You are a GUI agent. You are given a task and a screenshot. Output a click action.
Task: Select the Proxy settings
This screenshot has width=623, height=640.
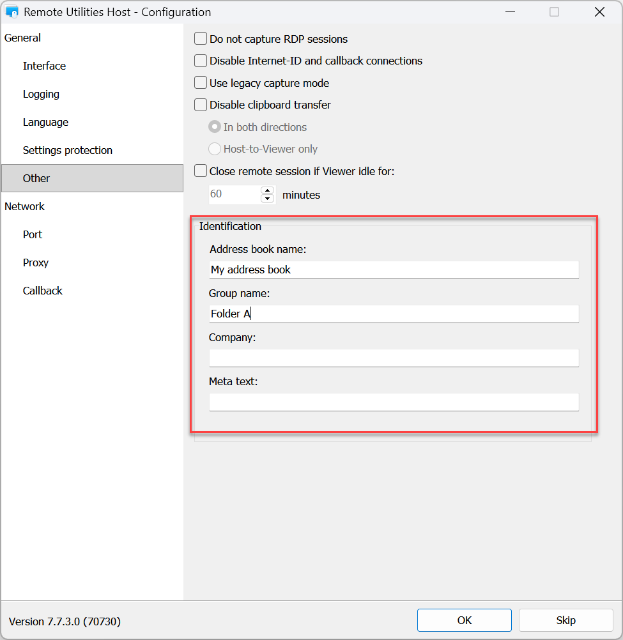pyautogui.click(x=36, y=263)
